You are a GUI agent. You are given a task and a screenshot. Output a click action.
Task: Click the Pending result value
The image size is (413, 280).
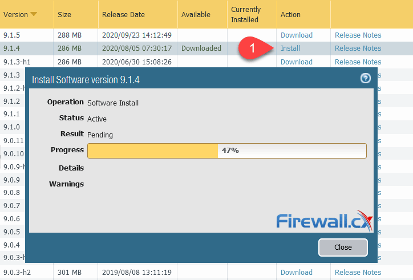pos(100,135)
